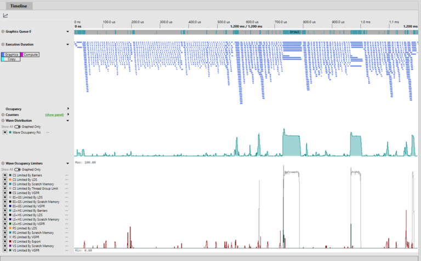Click the value dashes beside Wave Occupancy Pct
This screenshot has height=261, width=421.
(48, 132)
